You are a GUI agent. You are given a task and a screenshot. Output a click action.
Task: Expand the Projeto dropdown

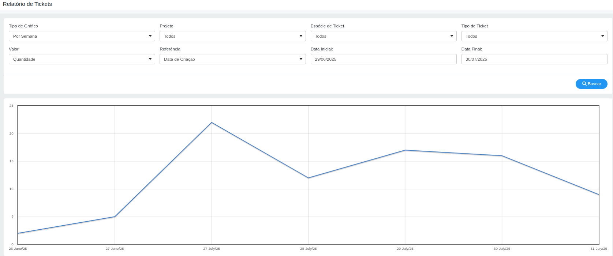click(x=232, y=36)
